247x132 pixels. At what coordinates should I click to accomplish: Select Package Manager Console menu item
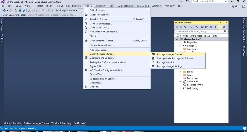[169, 54]
